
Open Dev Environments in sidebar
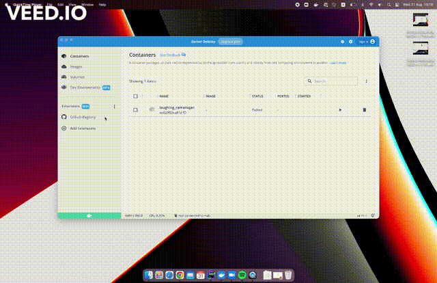point(86,87)
